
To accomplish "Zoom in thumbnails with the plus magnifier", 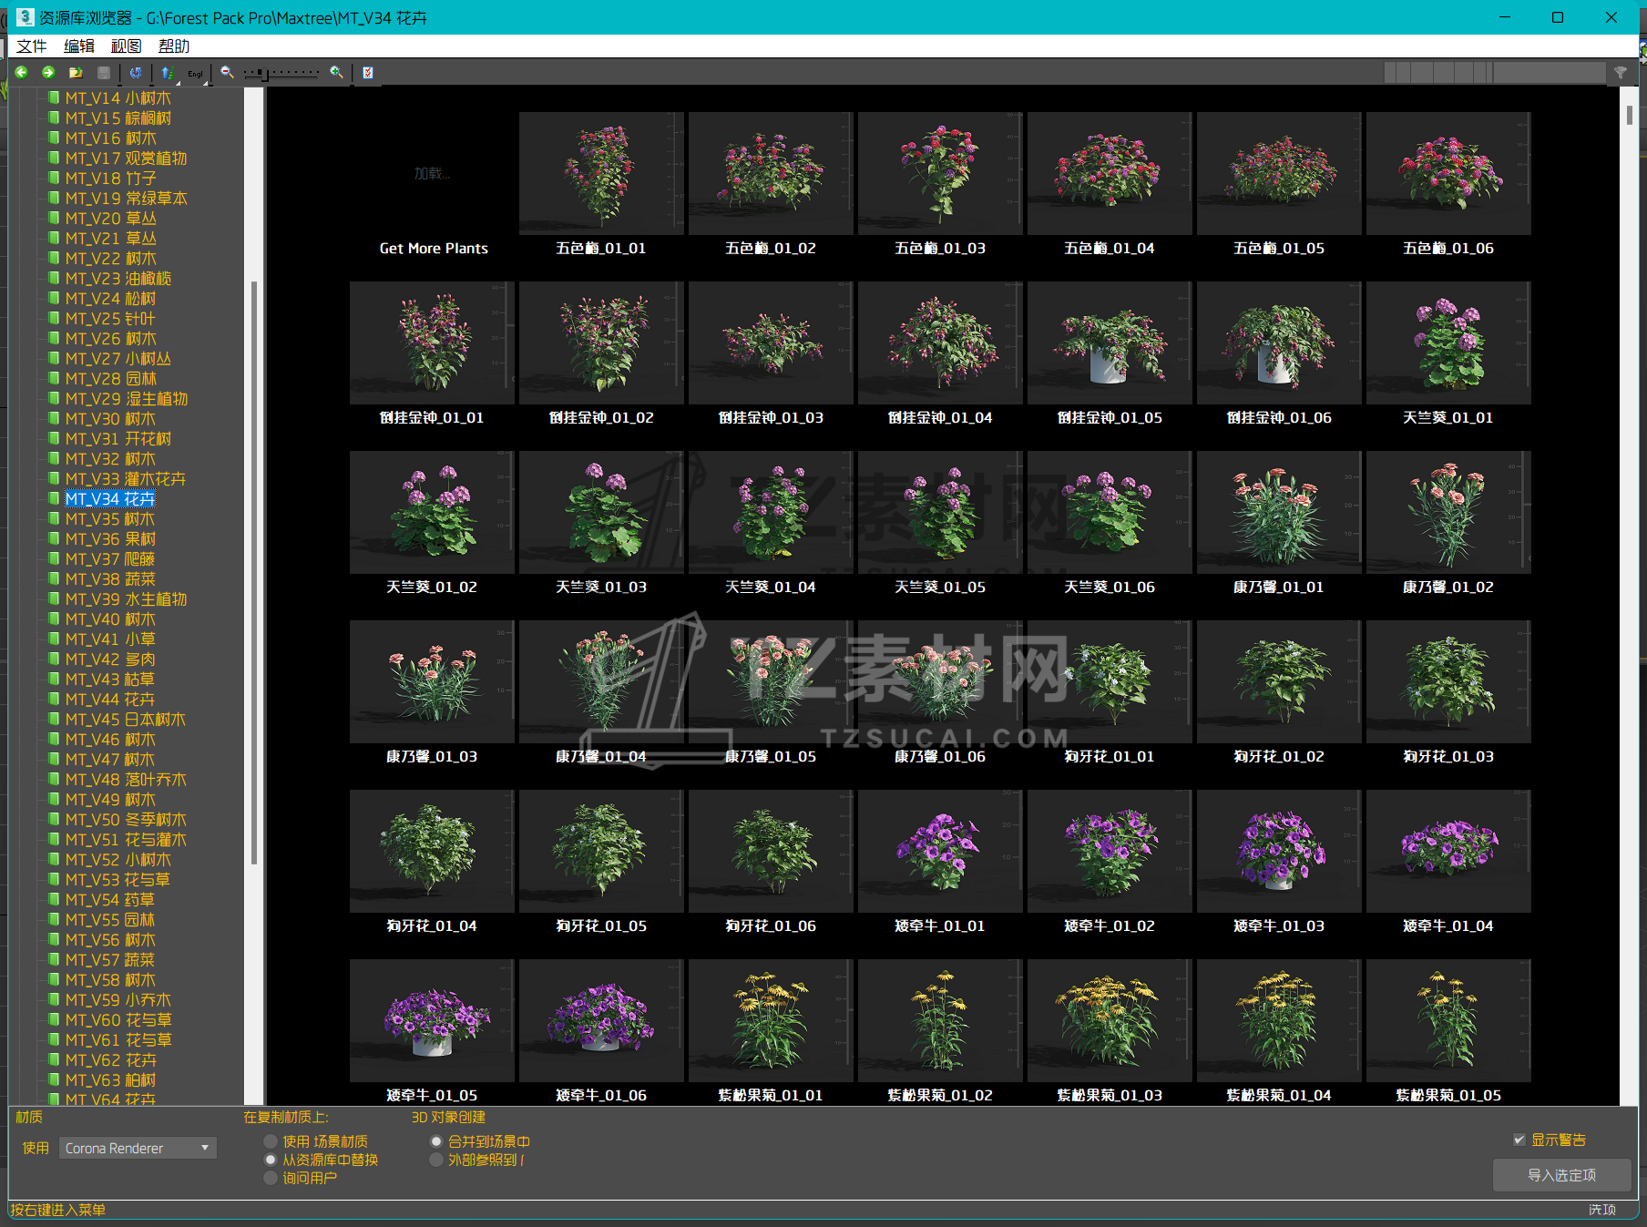I will pos(337,73).
